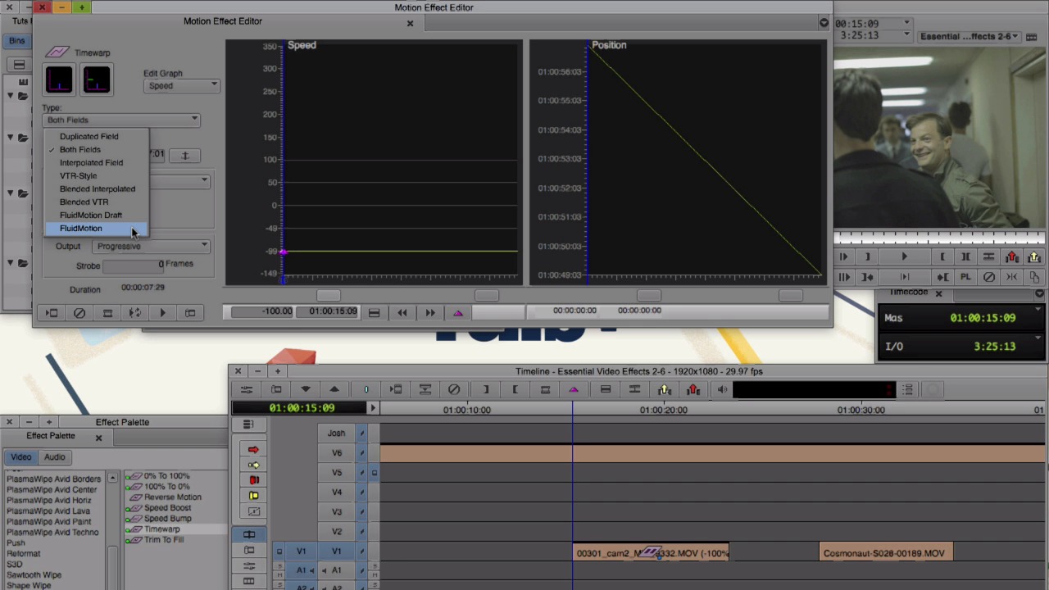Click the remove effect icon in timeline toolbar
Viewport: 1049px width, 590px height.
click(x=454, y=390)
